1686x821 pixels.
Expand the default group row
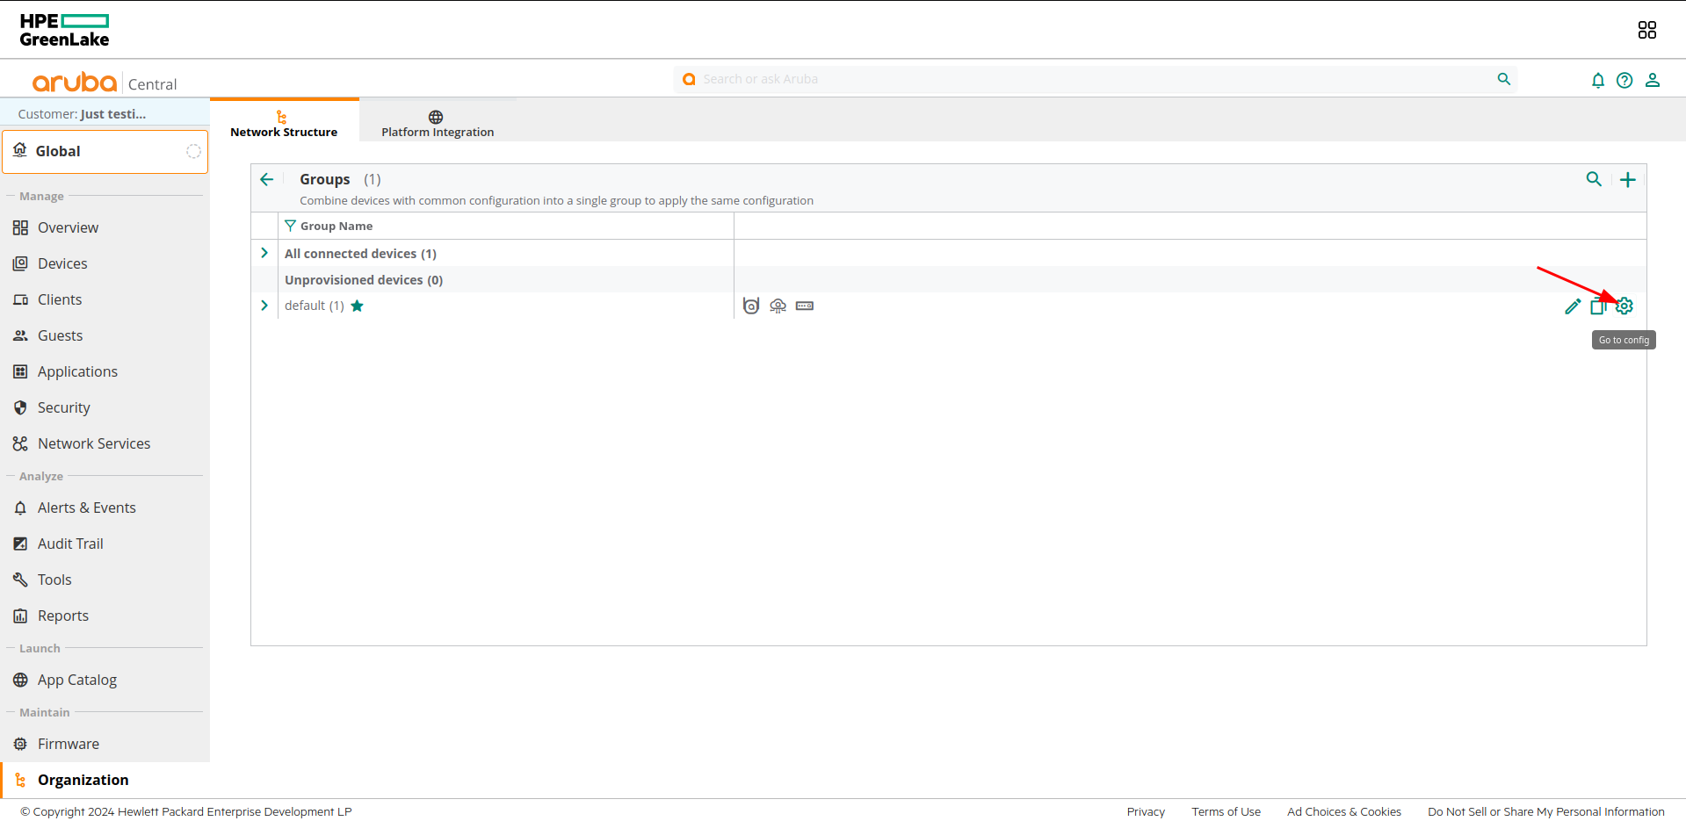click(x=264, y=306)
